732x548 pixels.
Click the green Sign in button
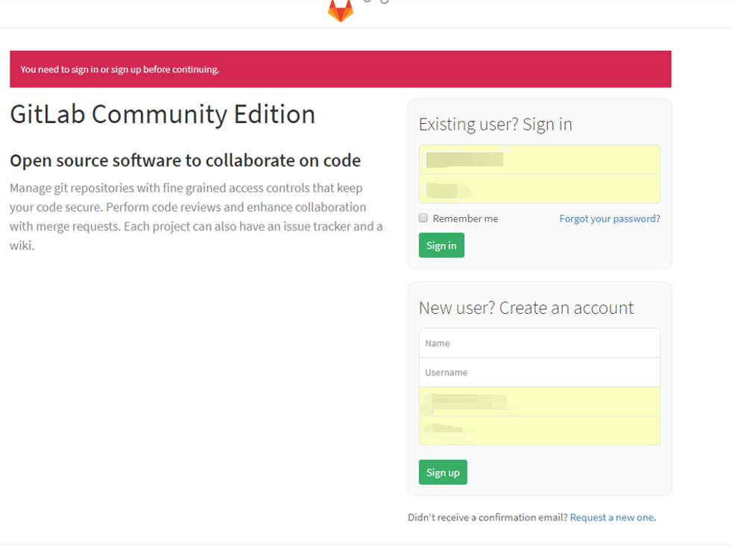click(441, 245)
